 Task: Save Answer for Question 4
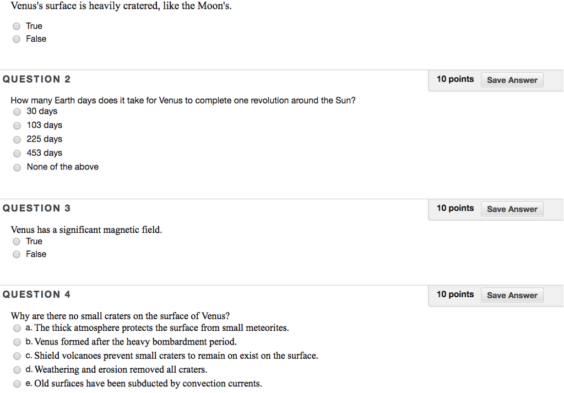click(512, 295)
